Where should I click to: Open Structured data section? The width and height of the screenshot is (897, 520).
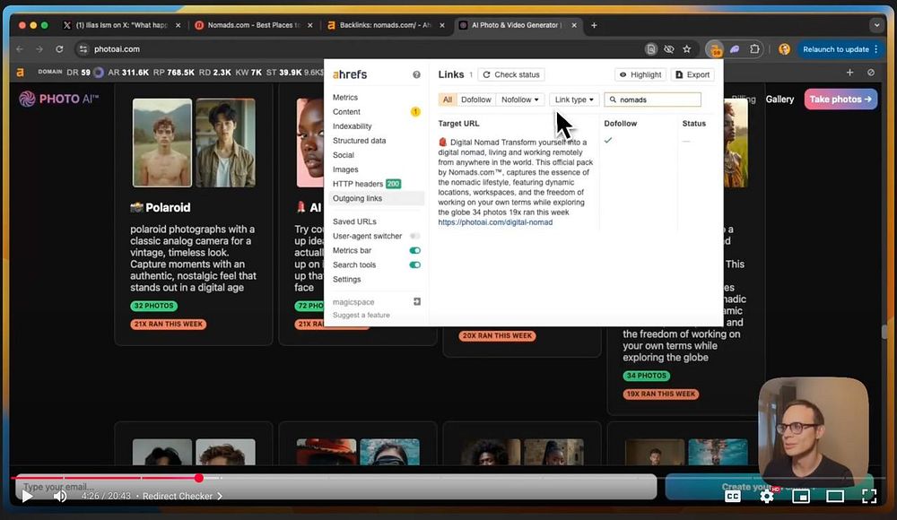click(360, 140)
